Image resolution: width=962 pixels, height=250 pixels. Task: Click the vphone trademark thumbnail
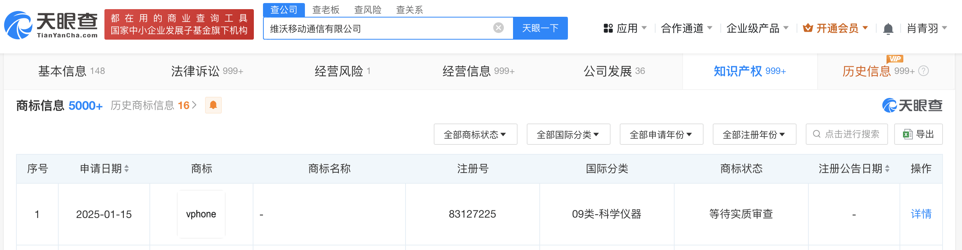(201, 214)
